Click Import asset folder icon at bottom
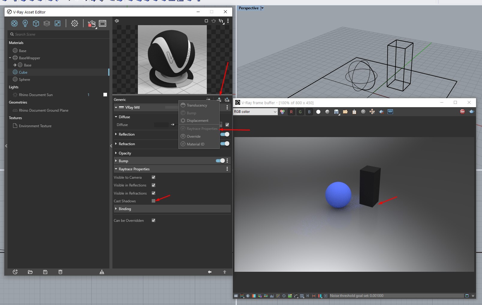482x305 pixels. pos(30,272)
